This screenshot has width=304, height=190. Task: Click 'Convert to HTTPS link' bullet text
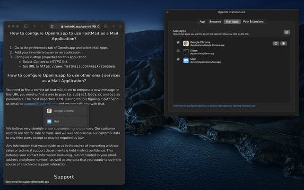pyautogui.click(x=45, y=61)
